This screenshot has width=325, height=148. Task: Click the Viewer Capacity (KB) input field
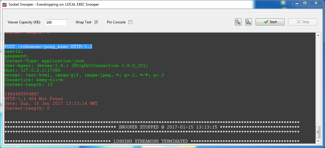[x=56, y=22]
